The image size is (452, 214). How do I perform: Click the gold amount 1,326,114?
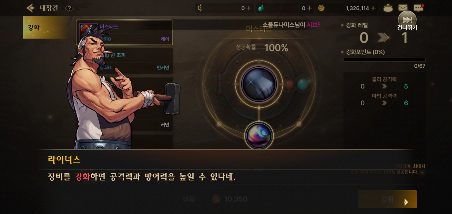point(357,8)
